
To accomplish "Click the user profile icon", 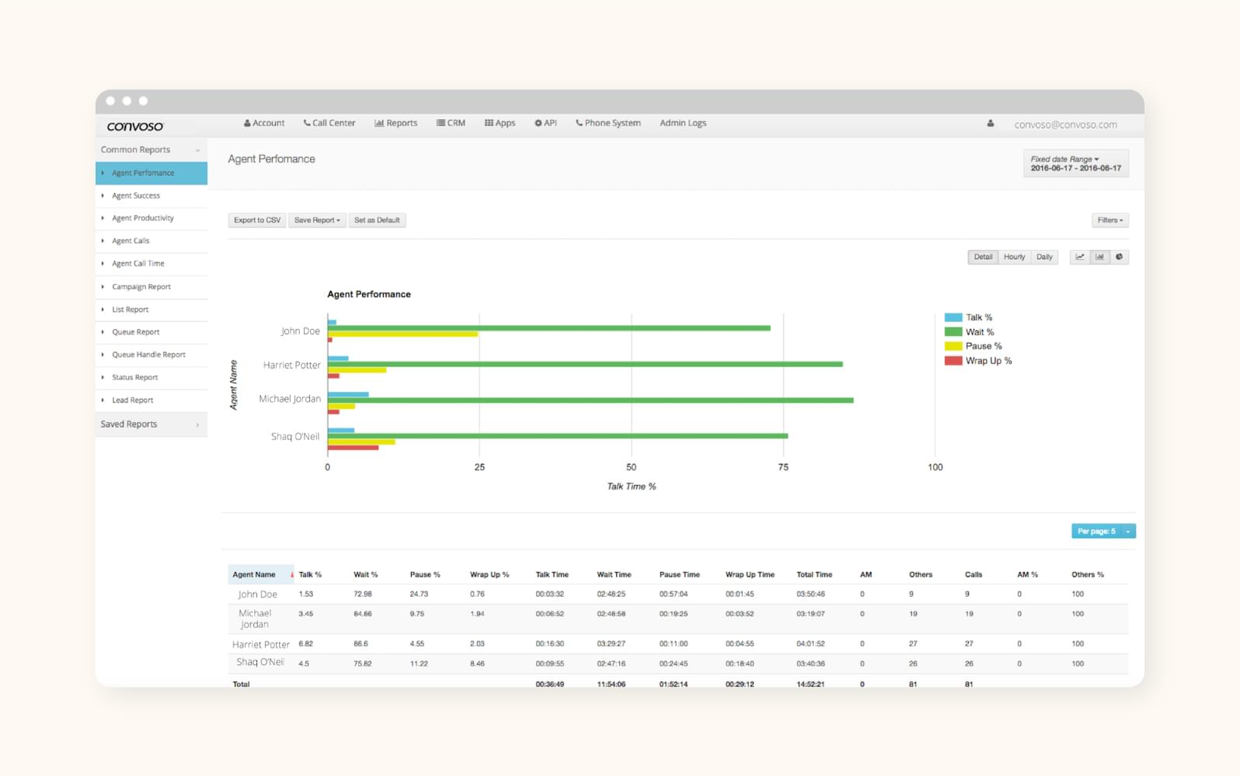I will click(x=991, y=123).
